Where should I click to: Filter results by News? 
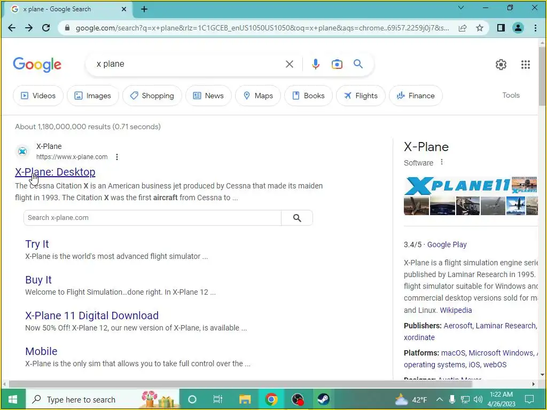click(208, 96)
